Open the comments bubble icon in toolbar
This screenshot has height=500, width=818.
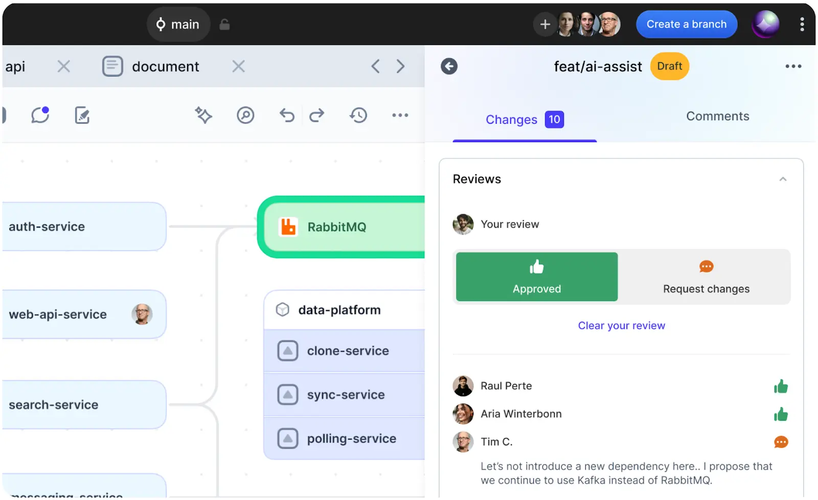[40, 116]
